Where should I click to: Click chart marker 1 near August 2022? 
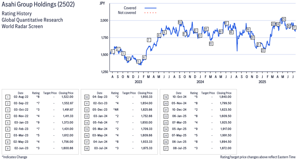pyautogui.click(x=113, y=51)
